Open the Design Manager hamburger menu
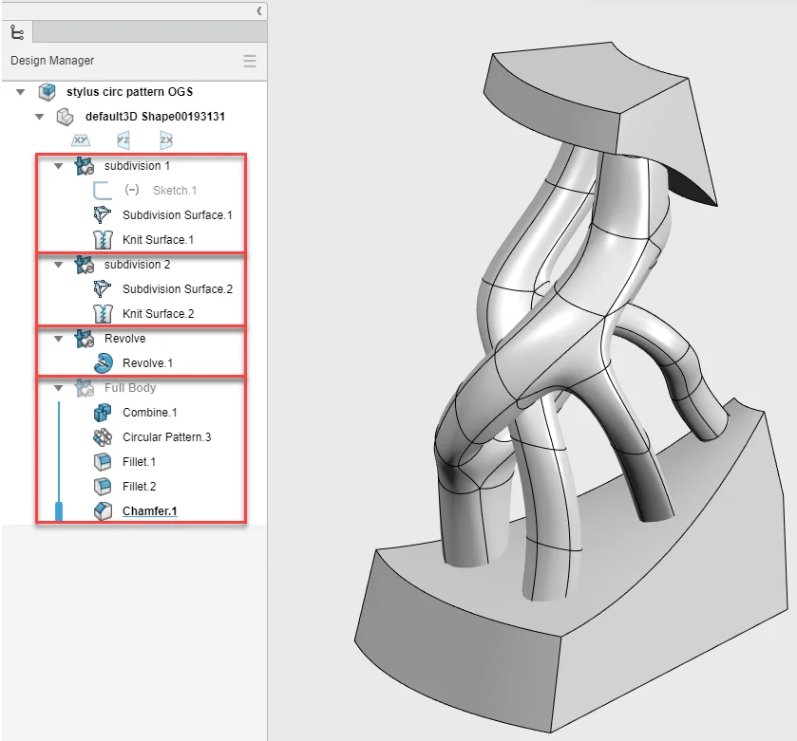 click(x=250, y=61)
